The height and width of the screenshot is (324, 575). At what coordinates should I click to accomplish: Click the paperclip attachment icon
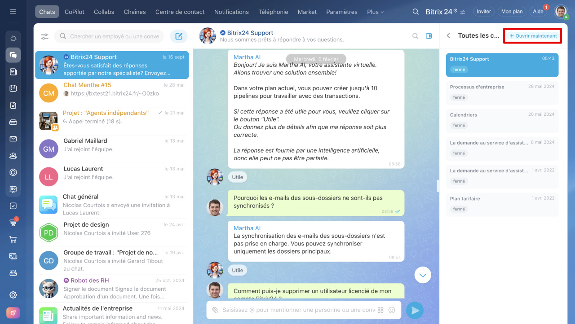215,310
